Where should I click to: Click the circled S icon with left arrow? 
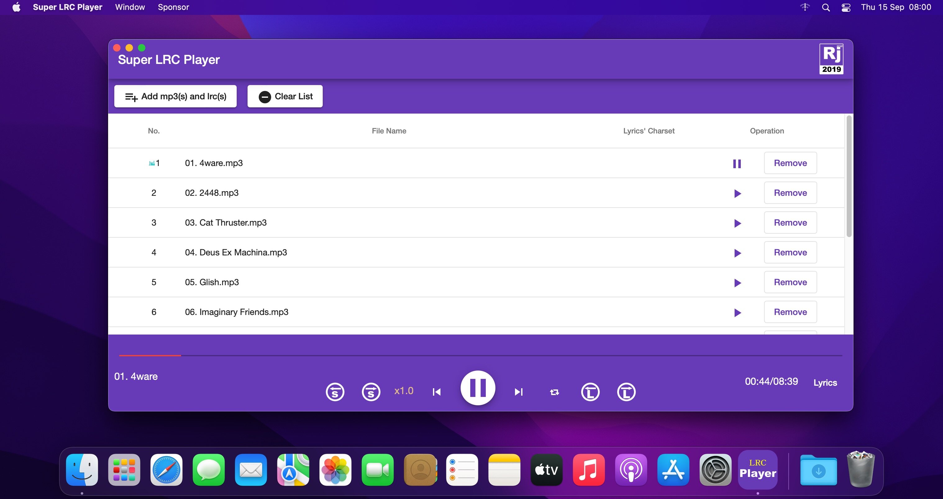tap(335, 392)
